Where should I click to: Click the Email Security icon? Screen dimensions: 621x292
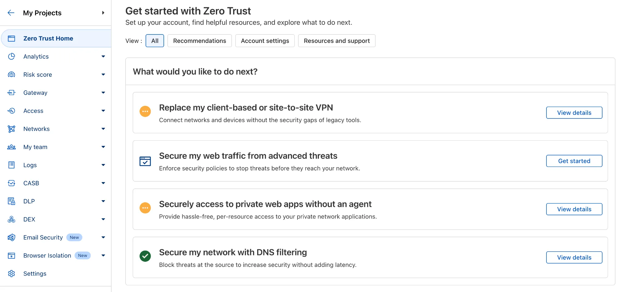tap(12, 238)
